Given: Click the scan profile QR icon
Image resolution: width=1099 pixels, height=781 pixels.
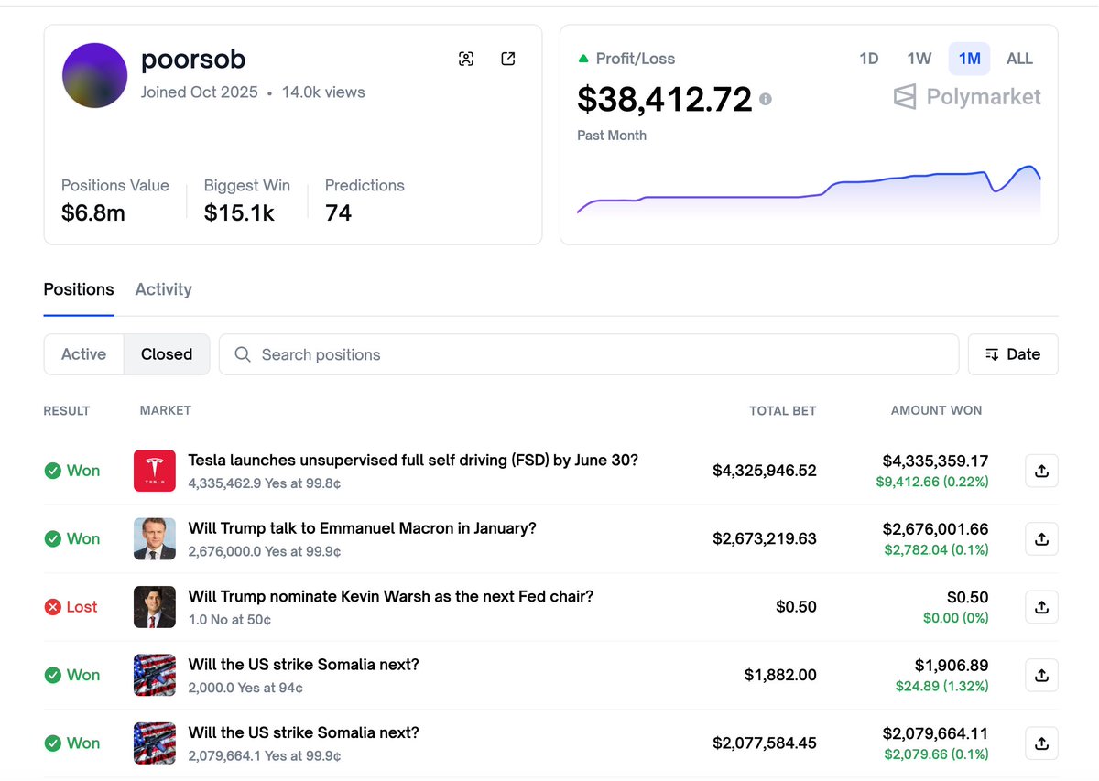Looking at the screenshot, I should click(x=466, y=60).
